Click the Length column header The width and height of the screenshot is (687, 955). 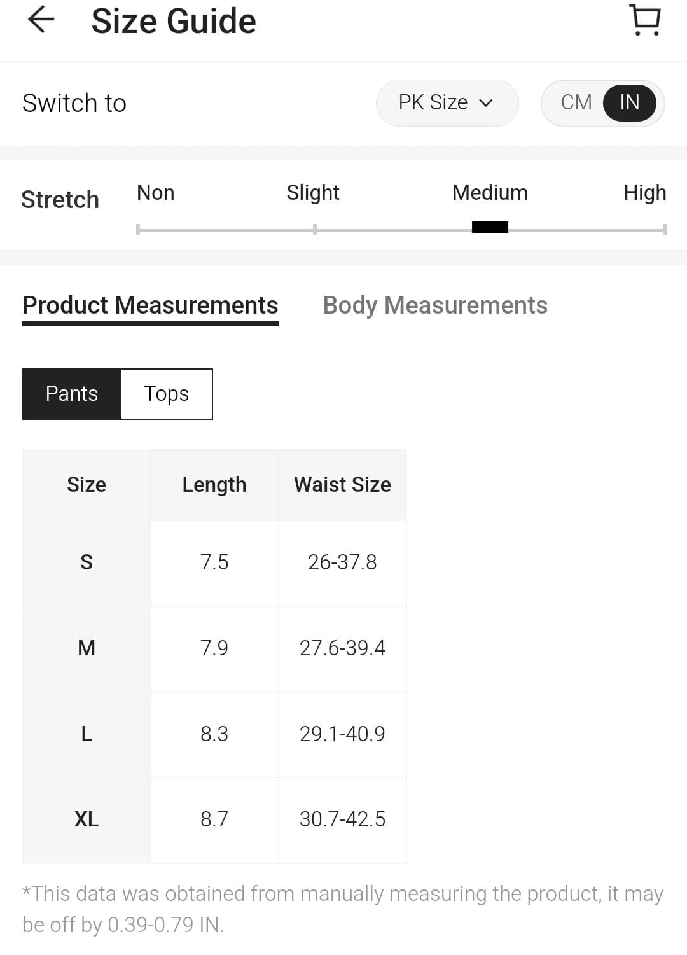tap(214, 485)
